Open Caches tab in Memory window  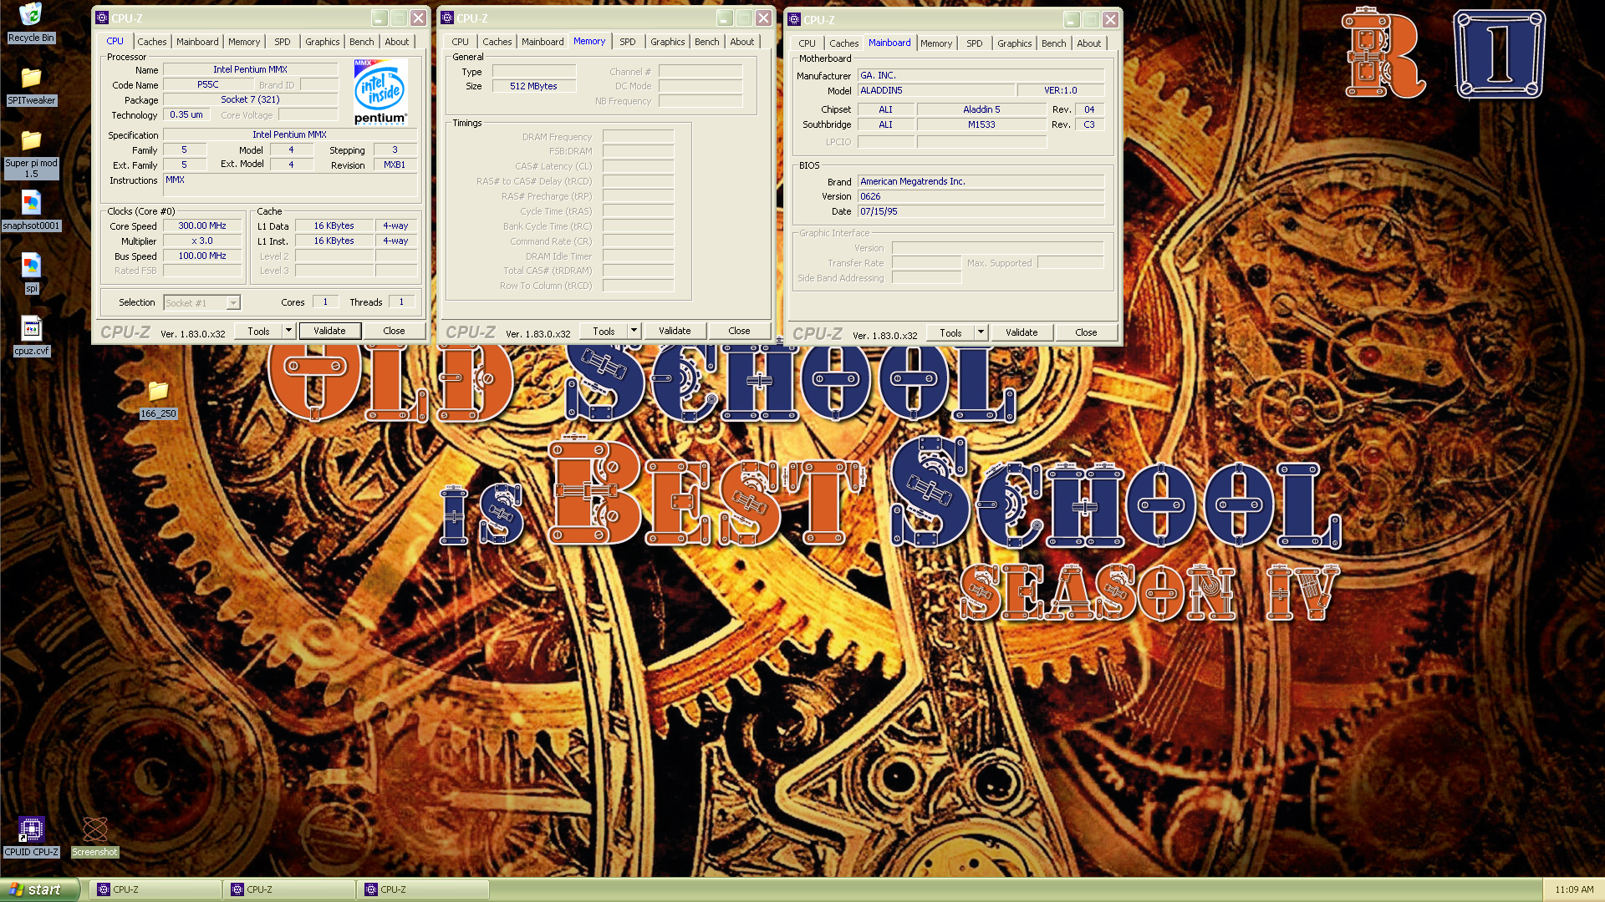[497, 42]
